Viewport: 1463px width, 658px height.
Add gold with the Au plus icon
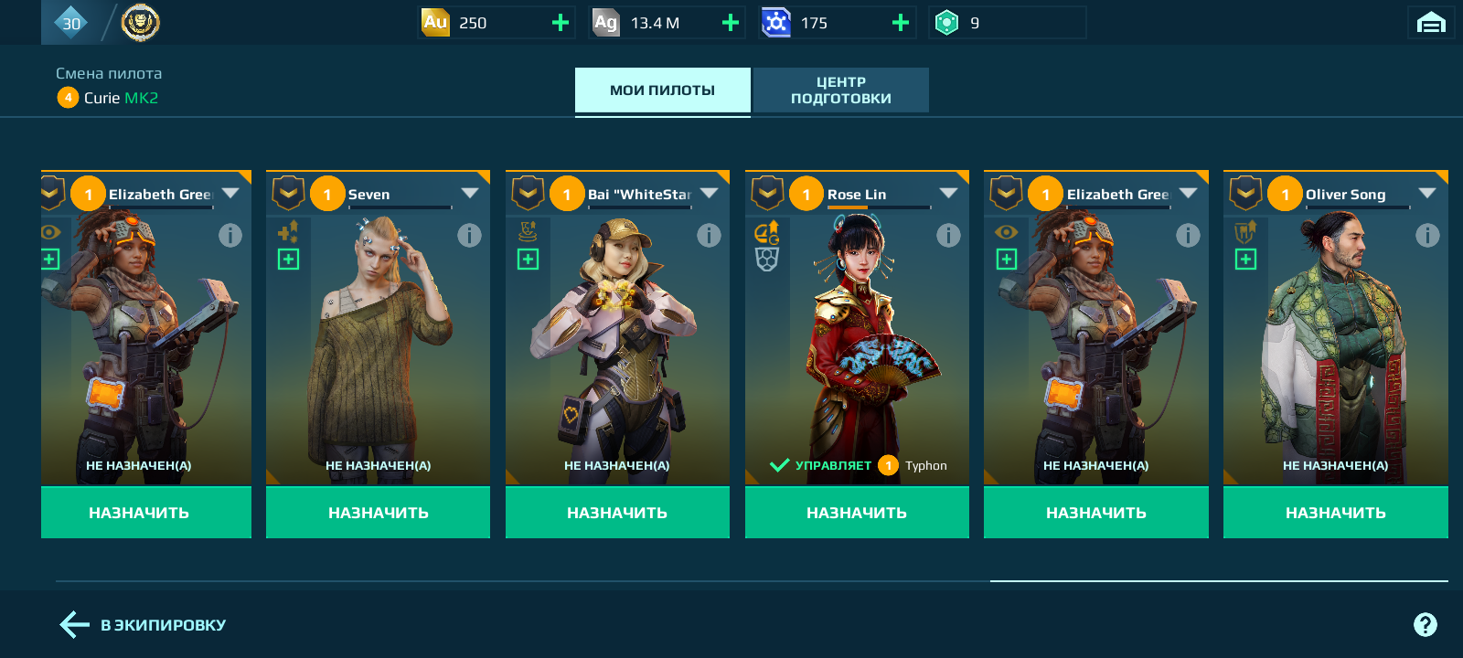click(x=561, y=23)
